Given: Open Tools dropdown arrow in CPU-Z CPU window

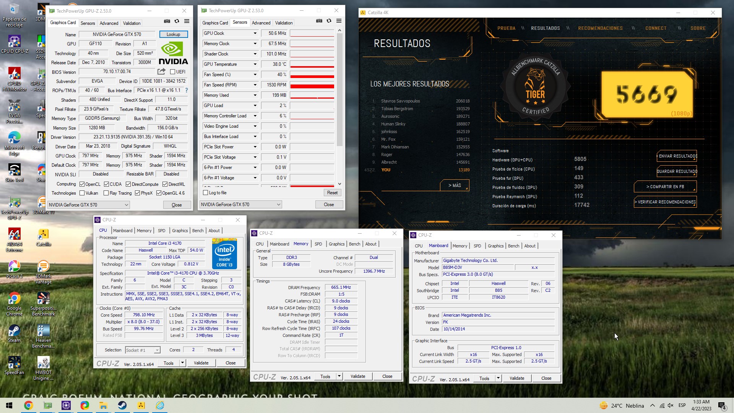Looking at the screenshot, I should (183, 363).
